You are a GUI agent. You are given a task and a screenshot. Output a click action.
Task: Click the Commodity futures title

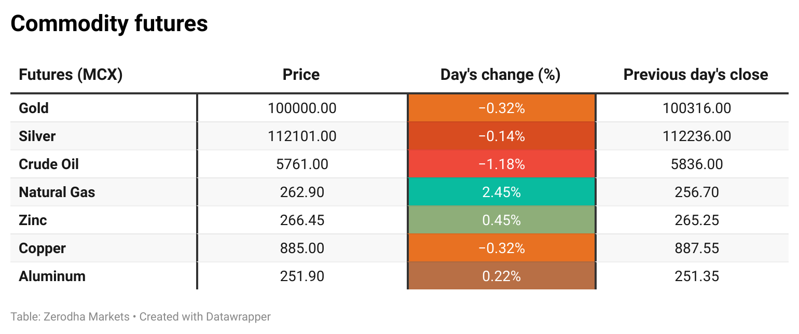[109, 23]
